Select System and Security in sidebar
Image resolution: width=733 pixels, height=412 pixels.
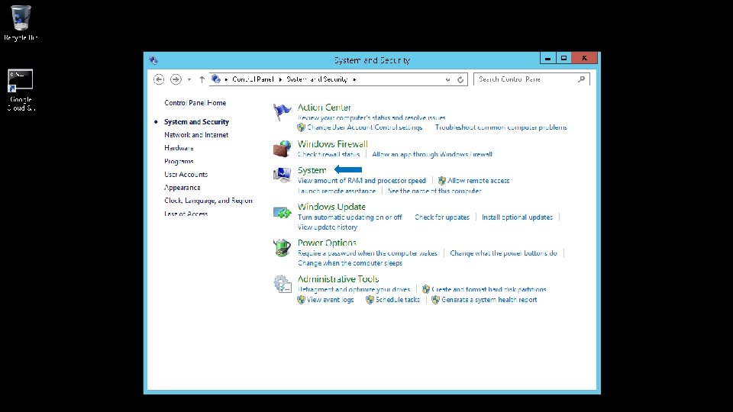(x=196, y=121)
